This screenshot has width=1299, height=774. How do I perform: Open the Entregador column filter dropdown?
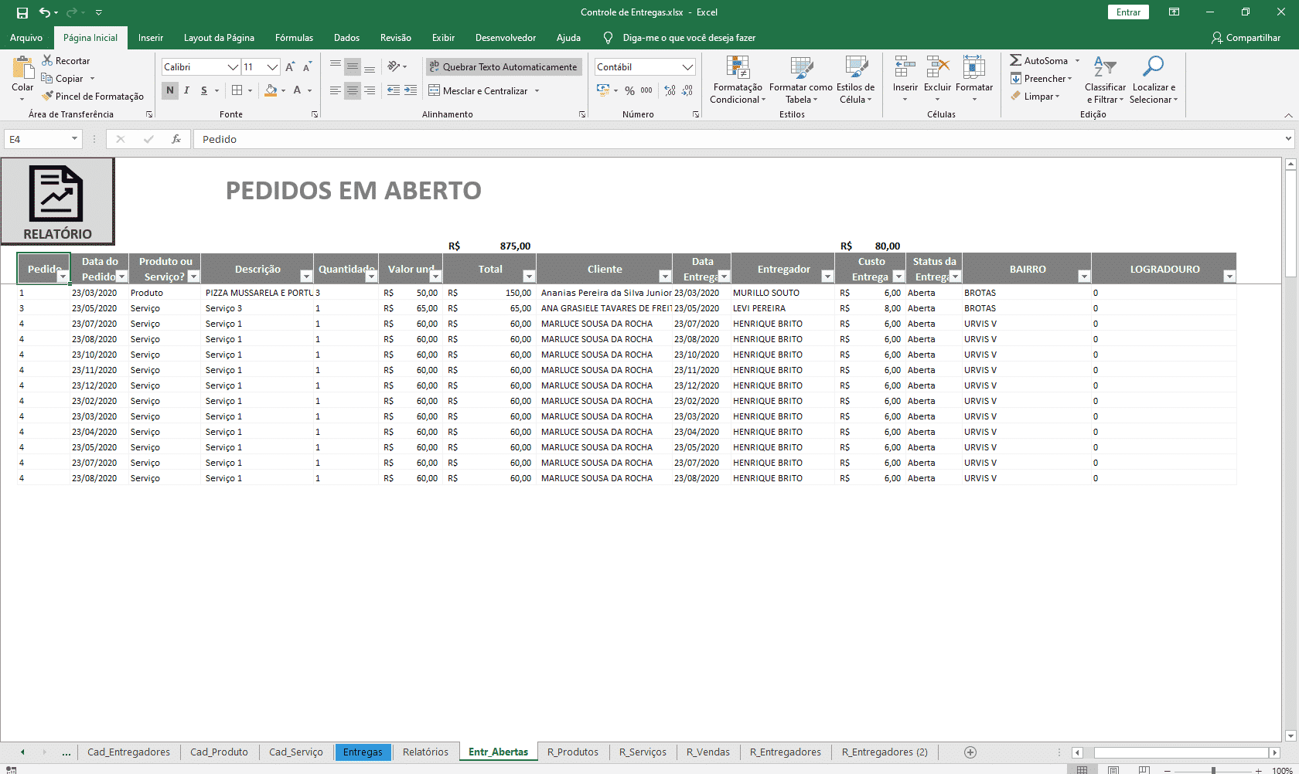pos(827,277)
